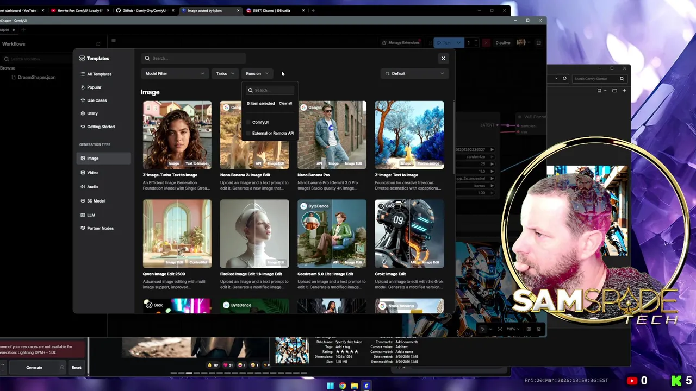696x391 pixels.
Task: Tick the External or Remote API checkbox
Action: [x=249, y=133]
